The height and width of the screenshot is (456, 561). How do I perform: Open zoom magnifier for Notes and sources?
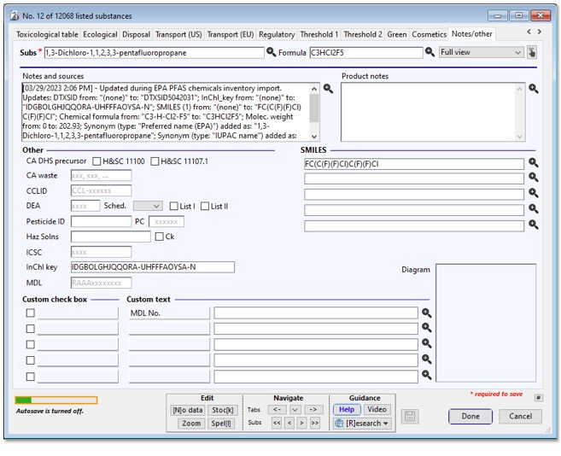point(328,89)
